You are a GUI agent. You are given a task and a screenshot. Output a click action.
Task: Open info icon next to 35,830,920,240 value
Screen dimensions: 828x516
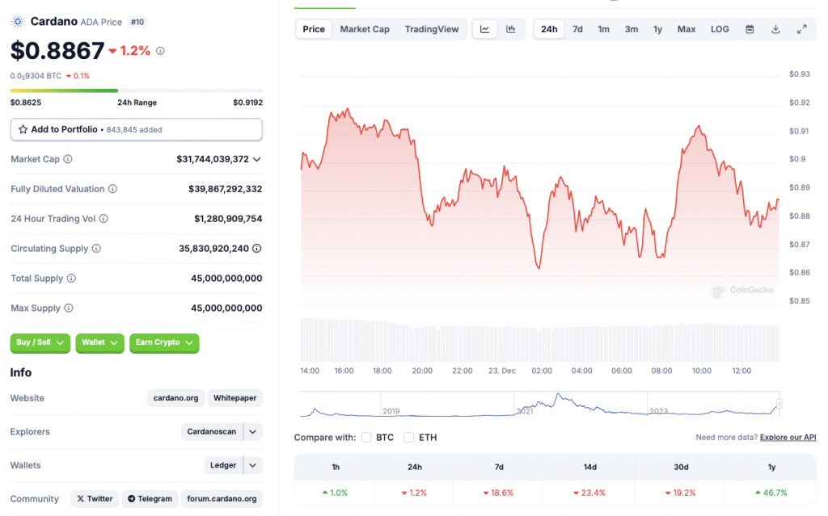(x=256, y=249)
